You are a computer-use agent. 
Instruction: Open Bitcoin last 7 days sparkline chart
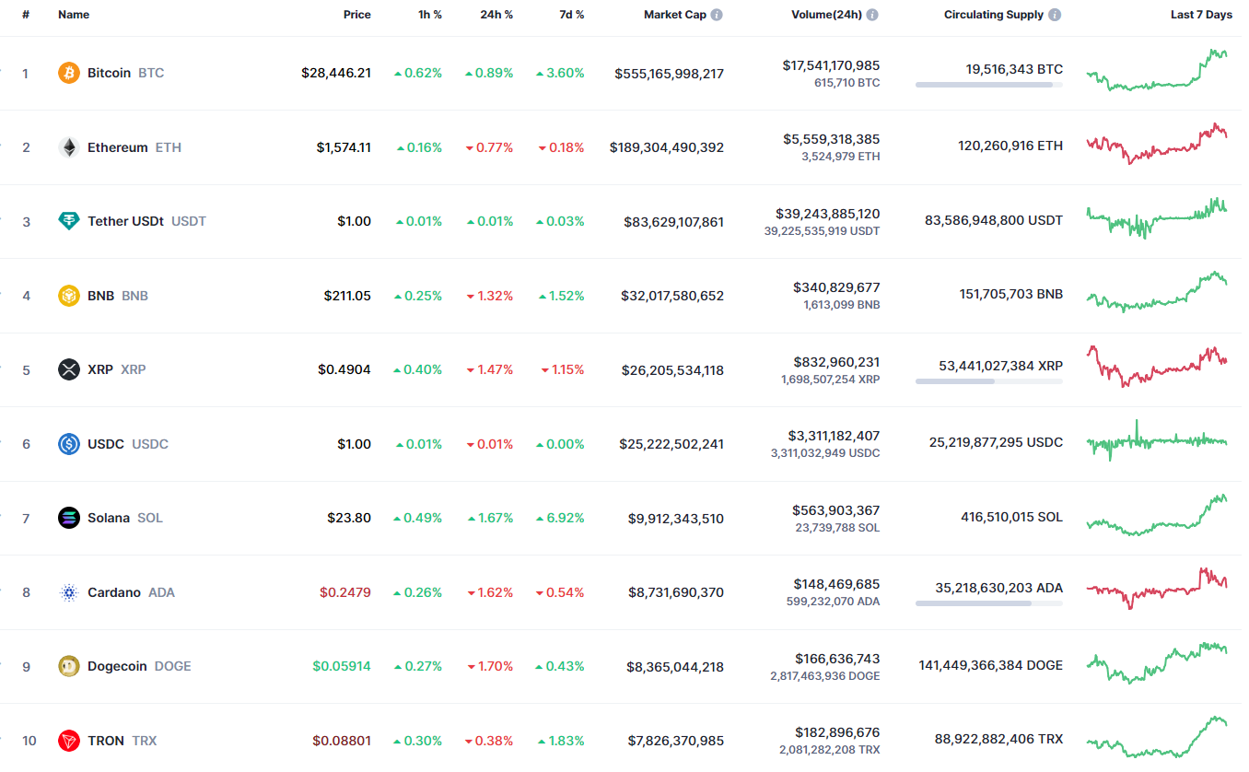(1157, 71)
